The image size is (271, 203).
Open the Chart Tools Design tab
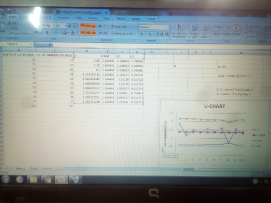(121, 18)
